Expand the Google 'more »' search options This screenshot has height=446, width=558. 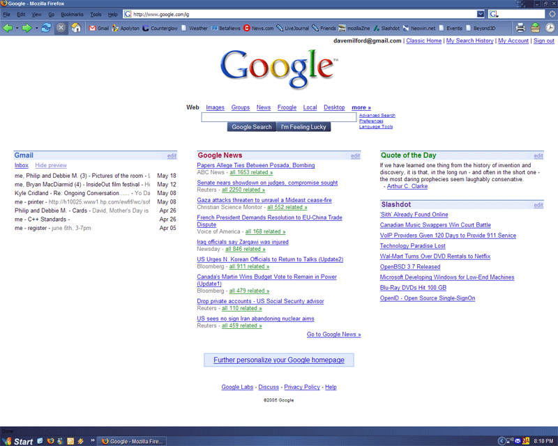click(361, 107)
